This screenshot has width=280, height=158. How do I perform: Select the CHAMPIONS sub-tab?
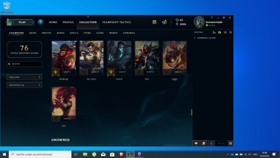[16, 33]
